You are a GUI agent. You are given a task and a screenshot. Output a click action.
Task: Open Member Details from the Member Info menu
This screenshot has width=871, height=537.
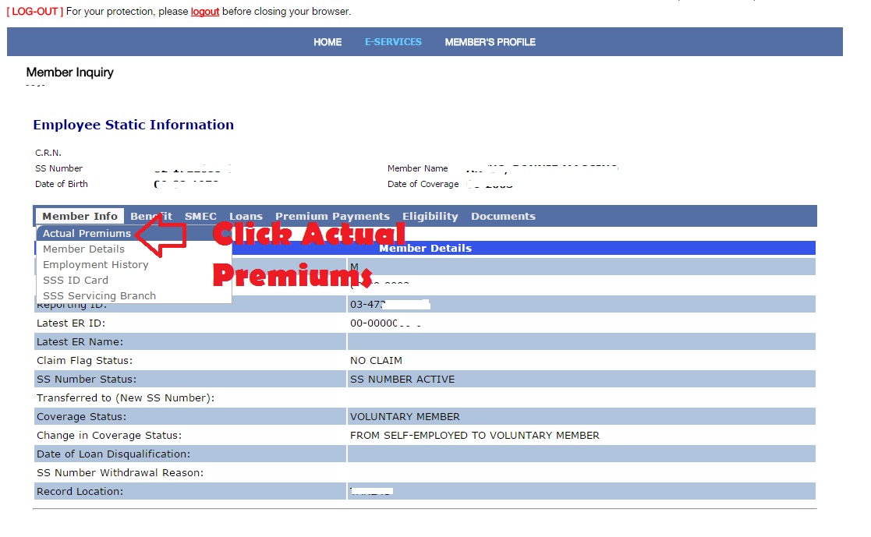click(83, 249)
